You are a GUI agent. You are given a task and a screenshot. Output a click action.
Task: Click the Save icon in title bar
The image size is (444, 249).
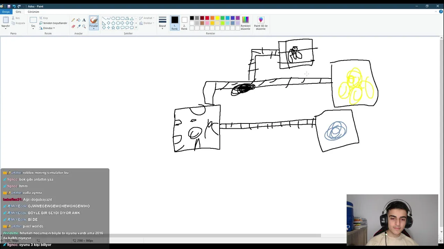(9, 6)
